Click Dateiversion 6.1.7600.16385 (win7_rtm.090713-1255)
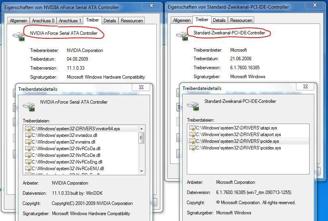 click(x=254, y=192)
